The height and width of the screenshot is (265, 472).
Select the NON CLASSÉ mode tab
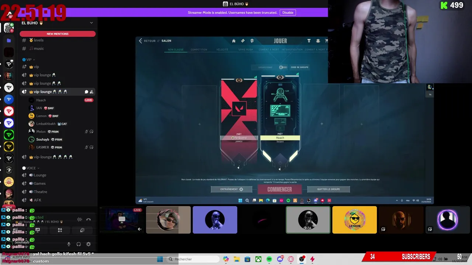coord(176,50)
